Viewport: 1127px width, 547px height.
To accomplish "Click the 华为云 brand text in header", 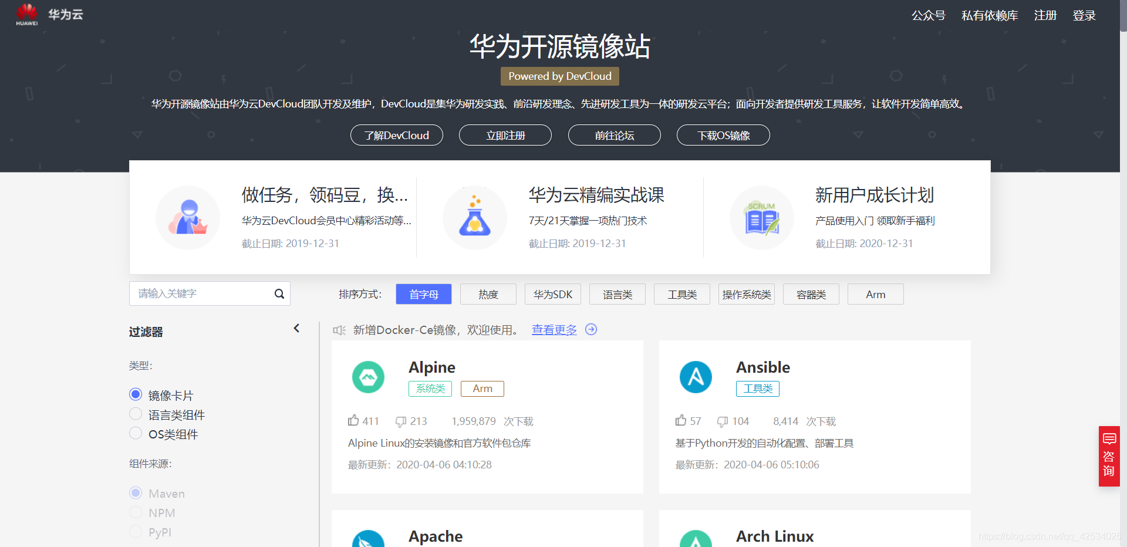I will click(65, 15).
